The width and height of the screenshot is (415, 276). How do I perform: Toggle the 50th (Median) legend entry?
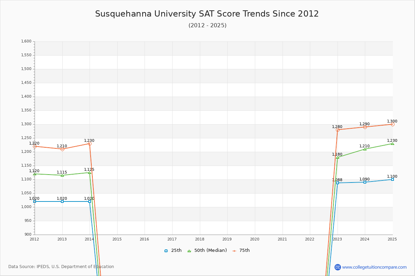[207, 250]
